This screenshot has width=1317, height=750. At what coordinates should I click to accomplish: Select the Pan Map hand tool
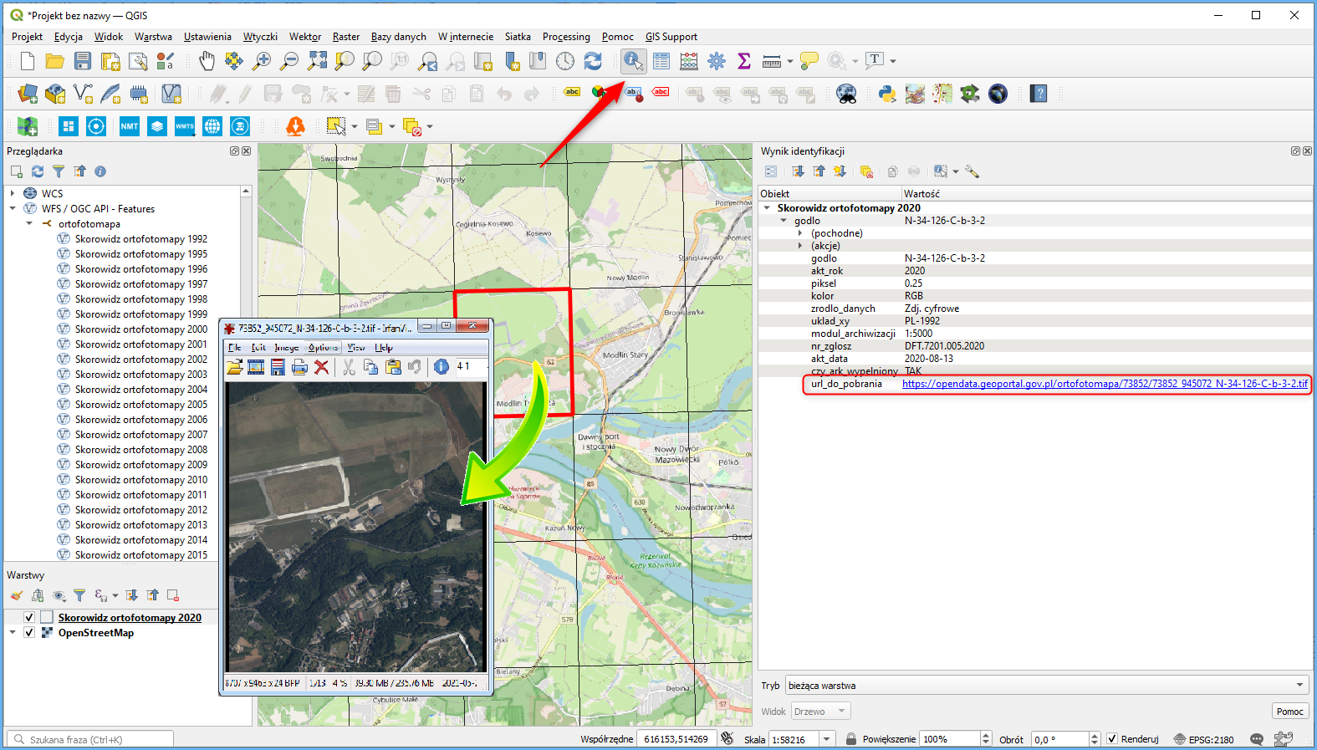pos(207,61)
